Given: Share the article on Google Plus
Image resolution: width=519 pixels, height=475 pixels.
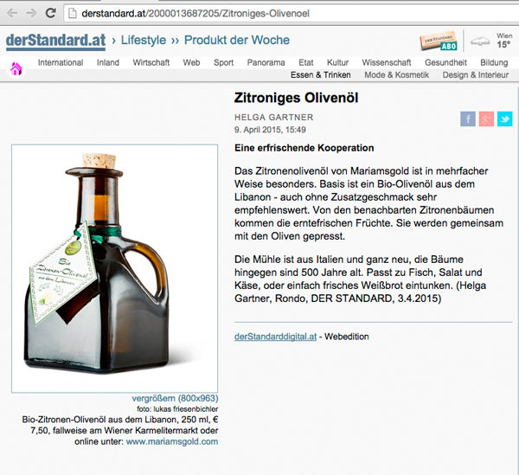Looking at the screenshot, I should pos(486,119).
